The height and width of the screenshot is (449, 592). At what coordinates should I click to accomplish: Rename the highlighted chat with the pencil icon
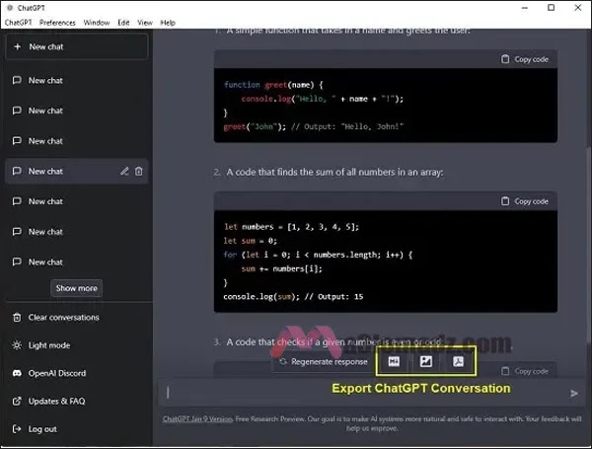coord(124,171)
